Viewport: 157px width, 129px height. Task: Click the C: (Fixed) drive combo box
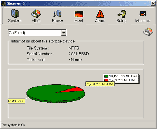[37, 33]
